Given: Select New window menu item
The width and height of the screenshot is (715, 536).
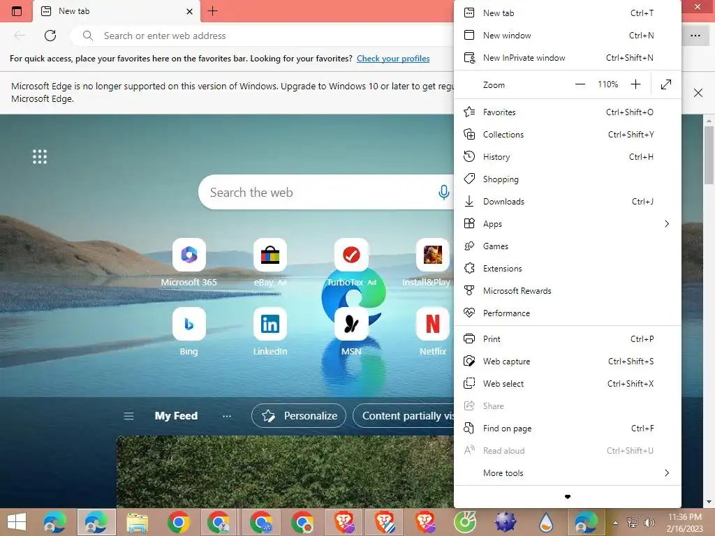Looking at the screenshot, I should click(567, 35).
